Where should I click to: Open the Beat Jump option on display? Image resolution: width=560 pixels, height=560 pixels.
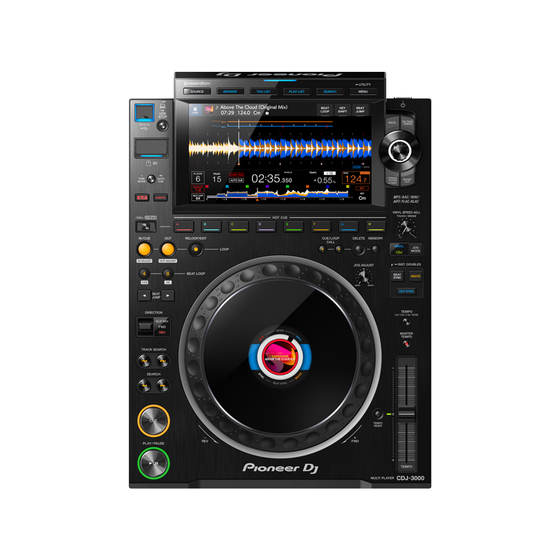tap(360, 109)
